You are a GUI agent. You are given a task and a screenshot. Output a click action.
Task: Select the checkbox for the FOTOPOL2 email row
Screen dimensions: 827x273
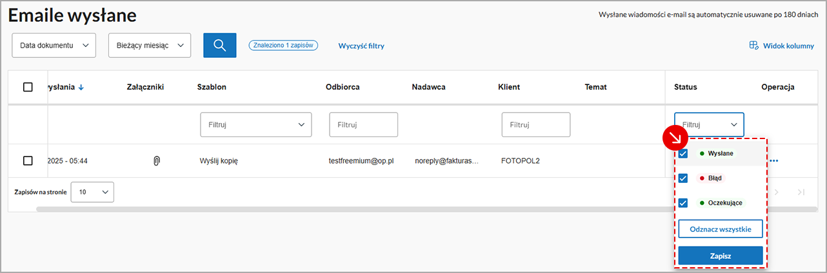coord(28,160)
